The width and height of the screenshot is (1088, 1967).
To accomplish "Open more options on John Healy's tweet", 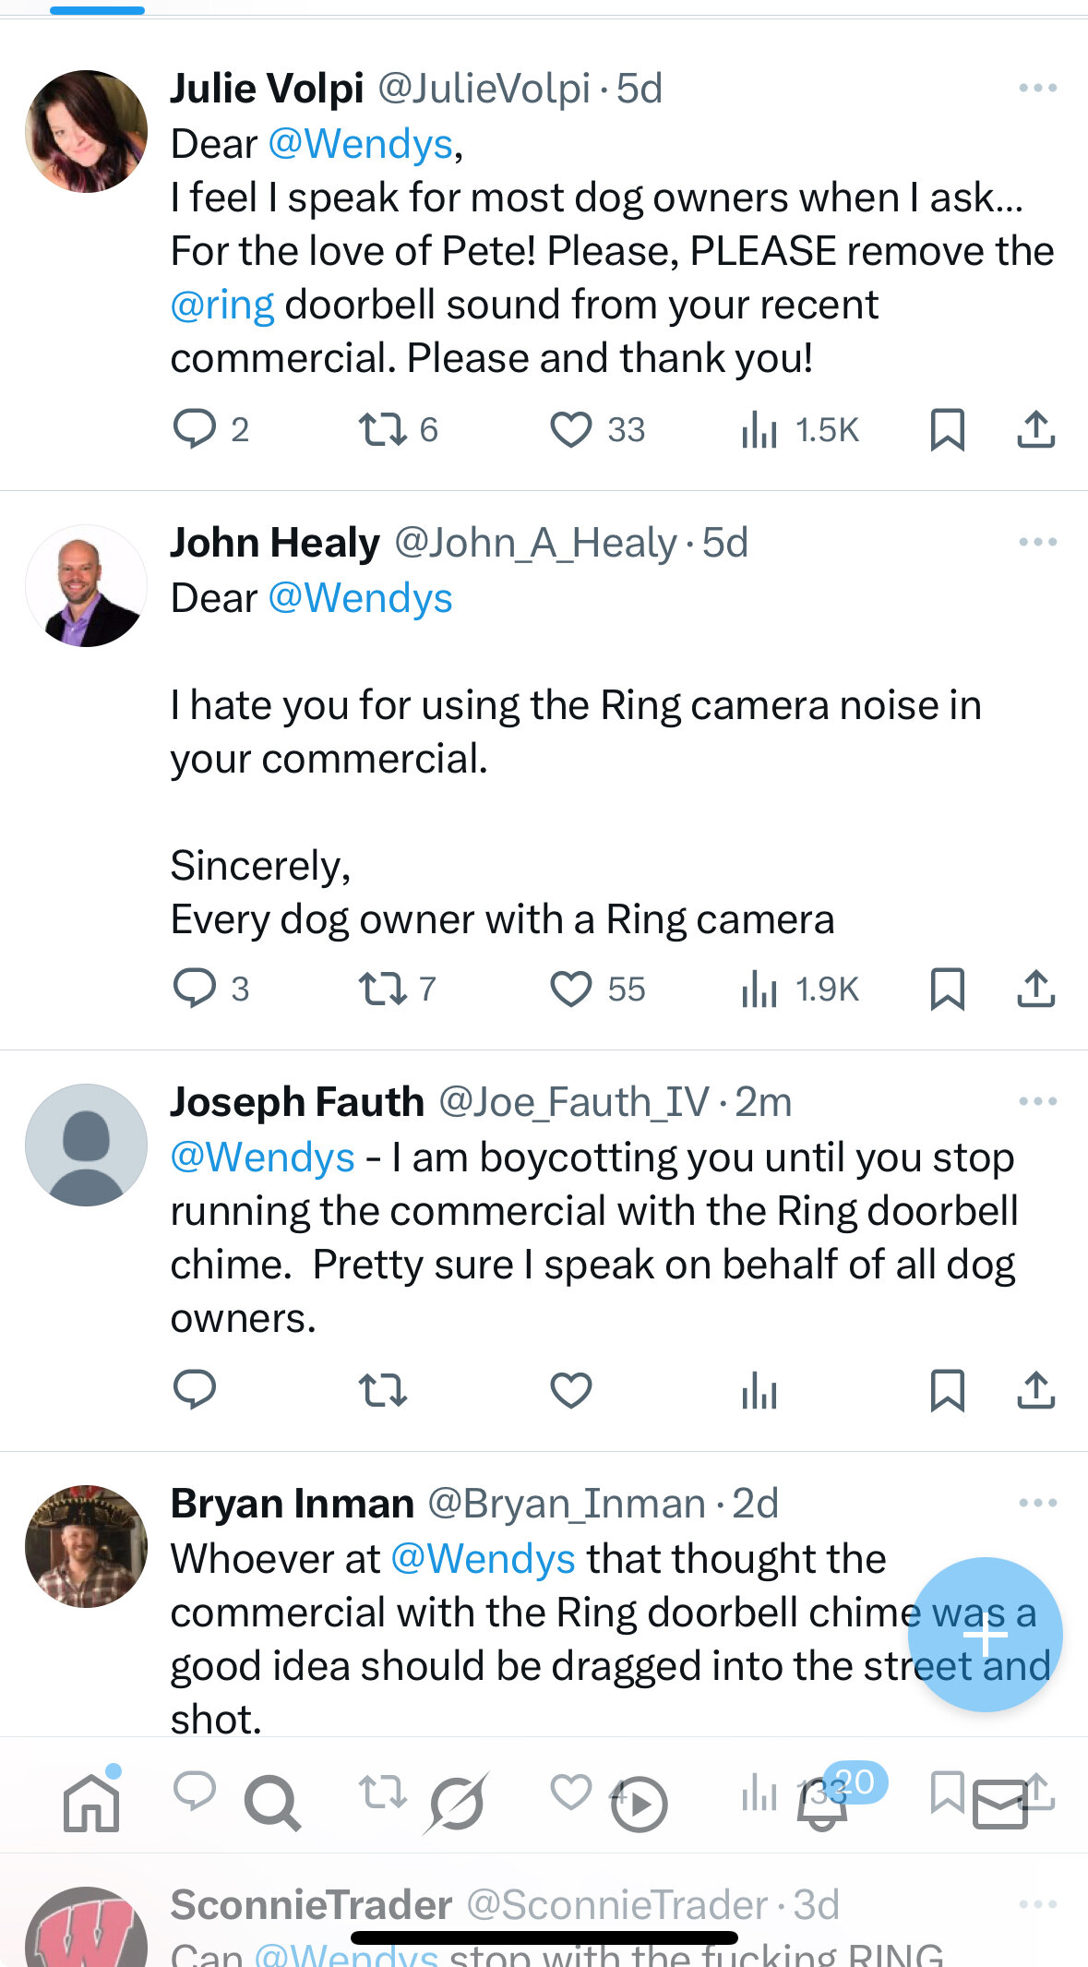I will pos(1037,542).
